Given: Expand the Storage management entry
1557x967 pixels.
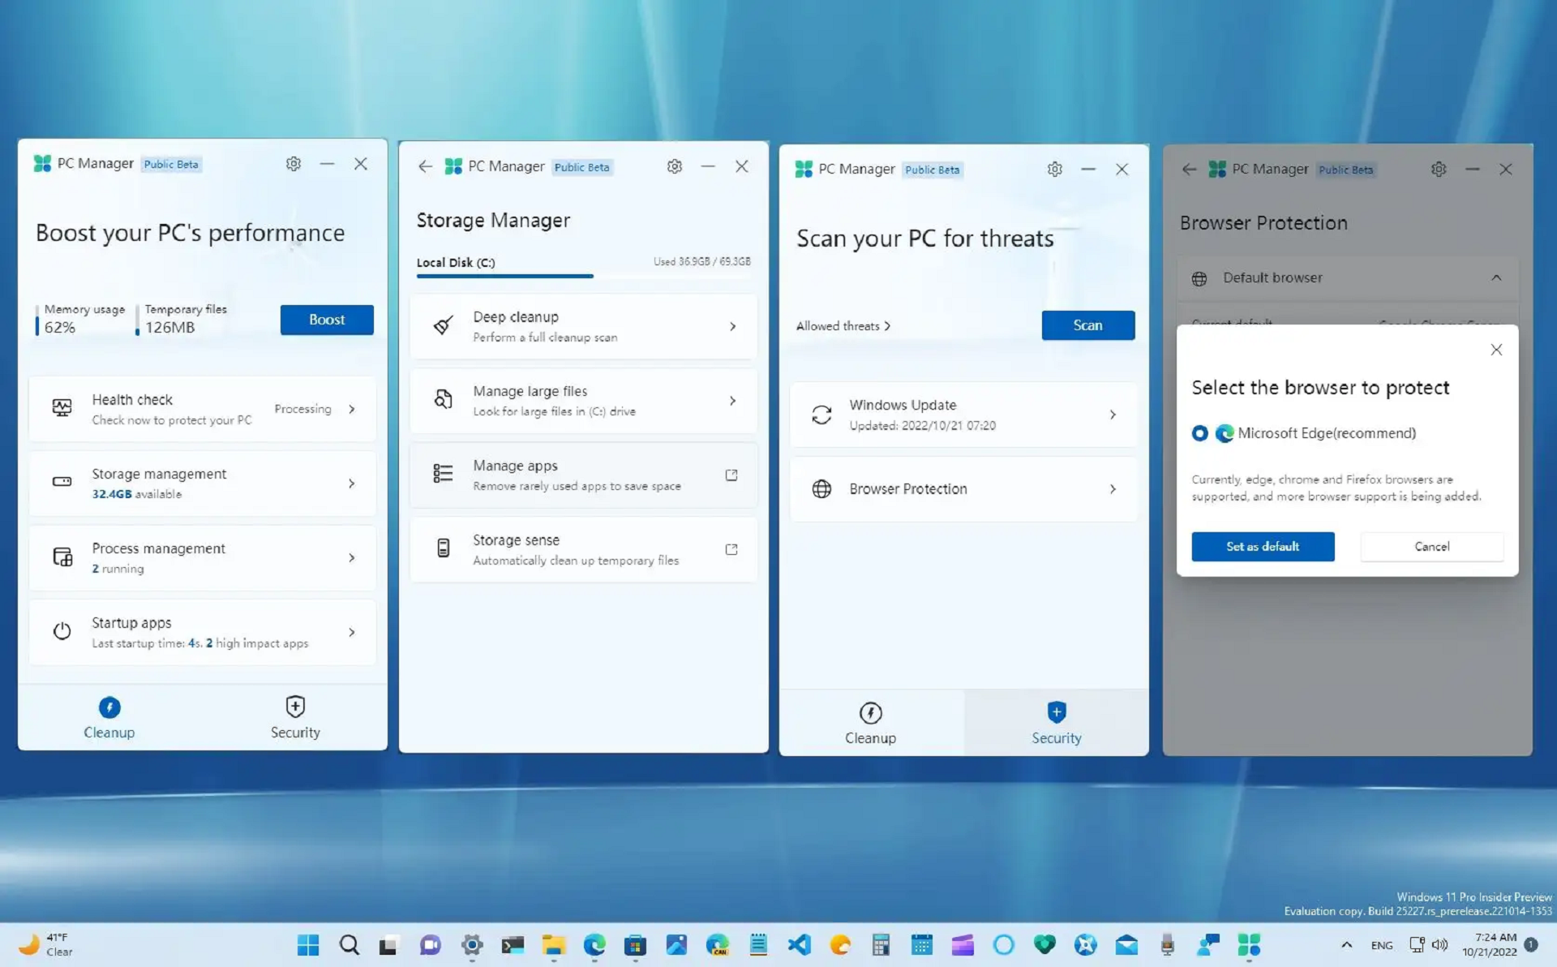Looking at the screenshot, I should [352, 483].
